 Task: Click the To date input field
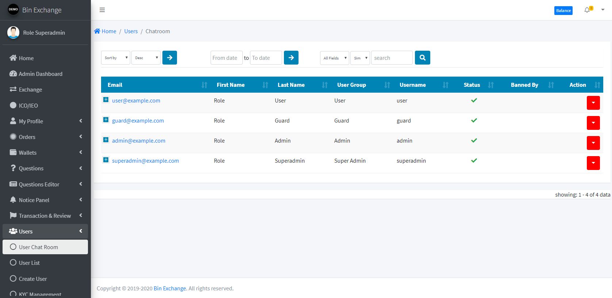click(266, 58)
